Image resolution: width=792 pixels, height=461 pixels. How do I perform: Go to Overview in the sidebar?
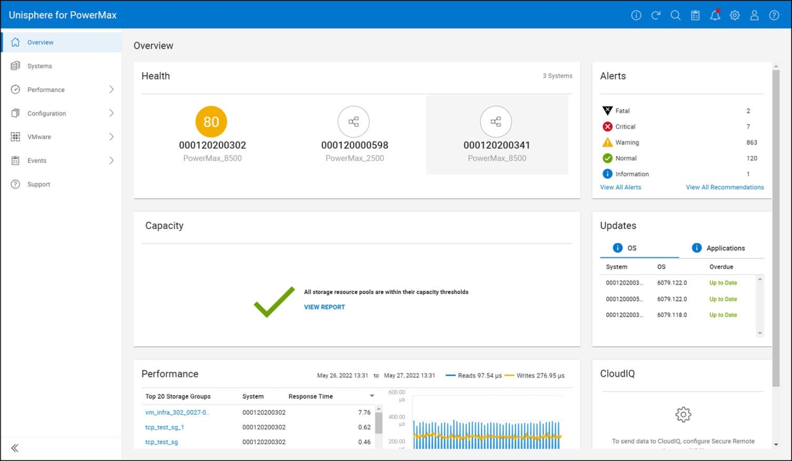(x=62, y=42)
